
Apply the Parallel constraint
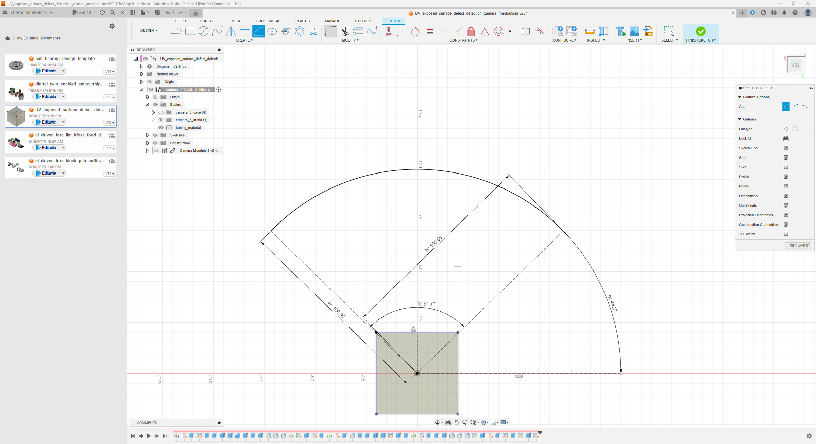coord(443,32)
